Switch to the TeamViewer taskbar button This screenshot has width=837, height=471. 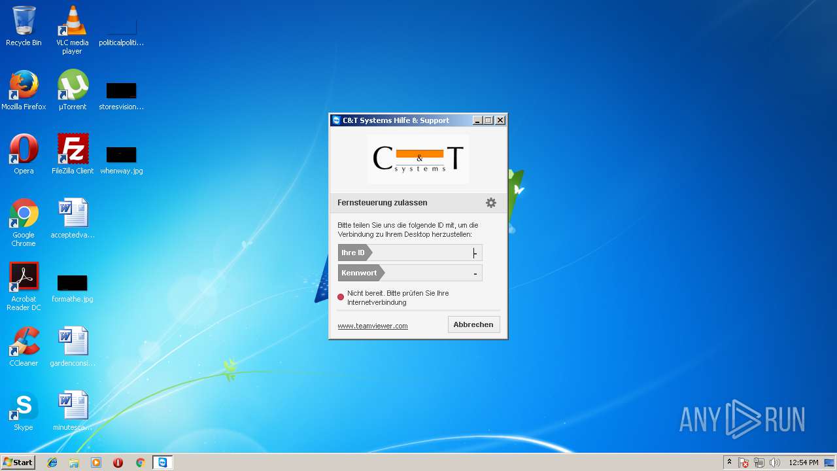click(x=162, y=462)
